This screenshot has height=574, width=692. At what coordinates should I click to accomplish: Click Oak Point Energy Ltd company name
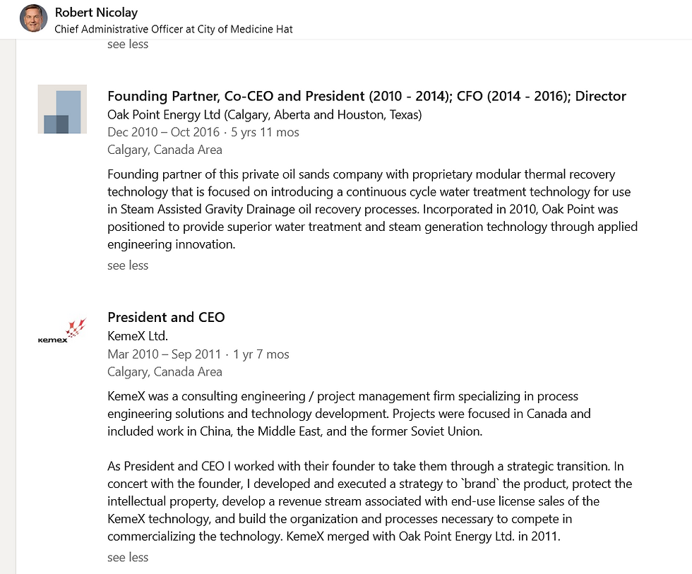(264, 114)
